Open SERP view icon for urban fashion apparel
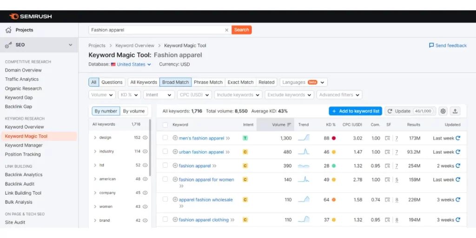 click(387, 152)
